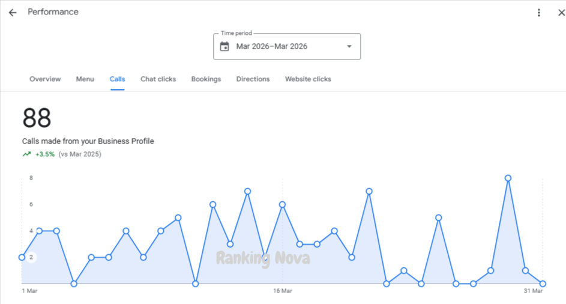Select the last chart data point on 31 Mar

[543, 284]
